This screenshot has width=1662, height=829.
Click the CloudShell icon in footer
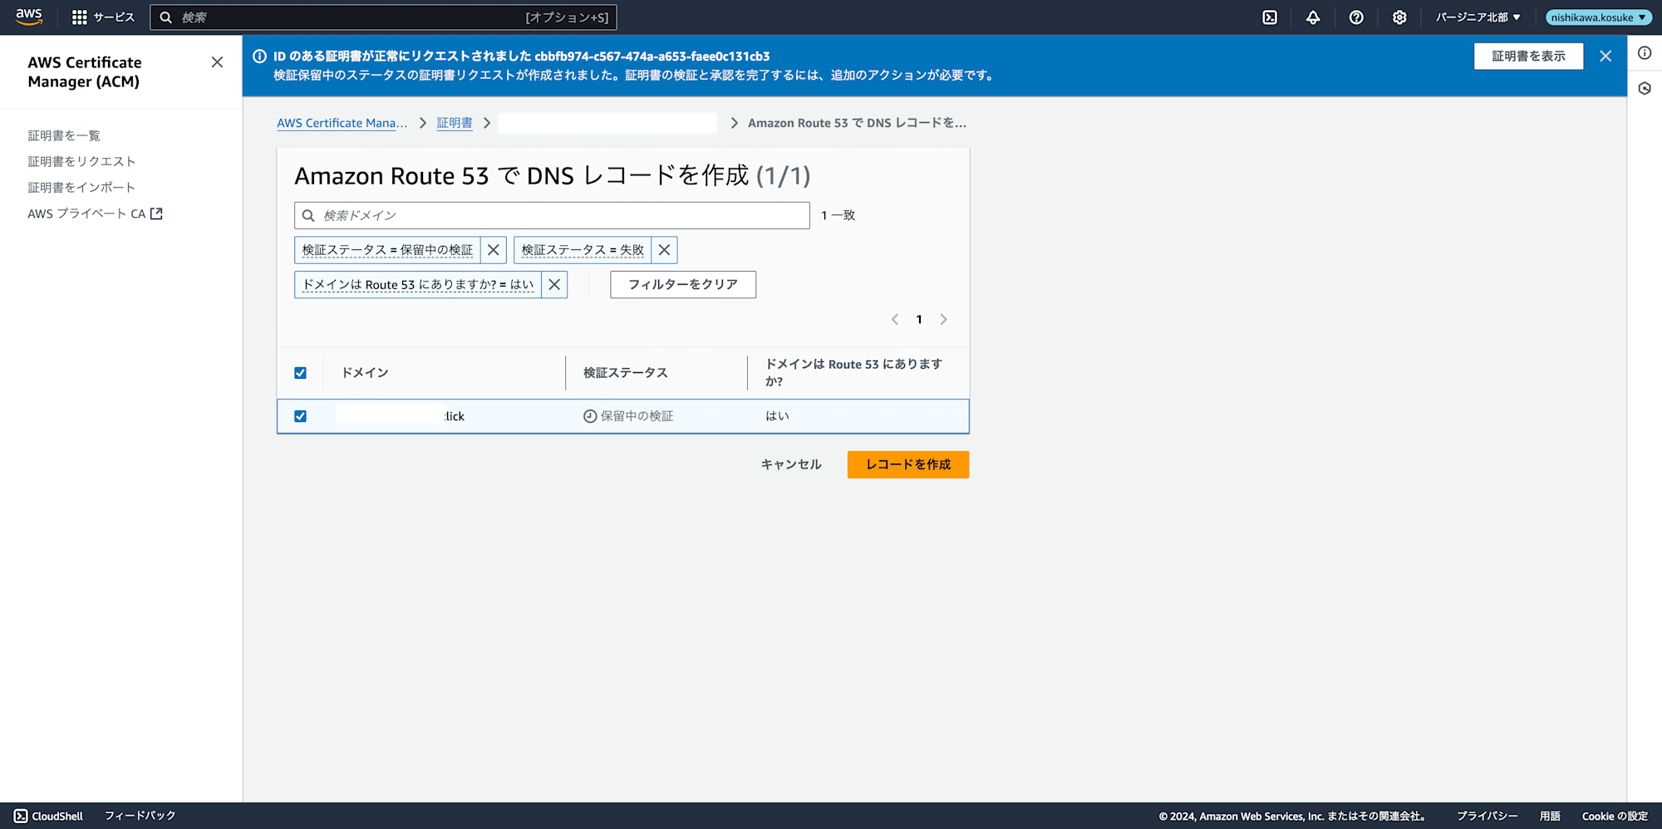click(x=21, y=816)
